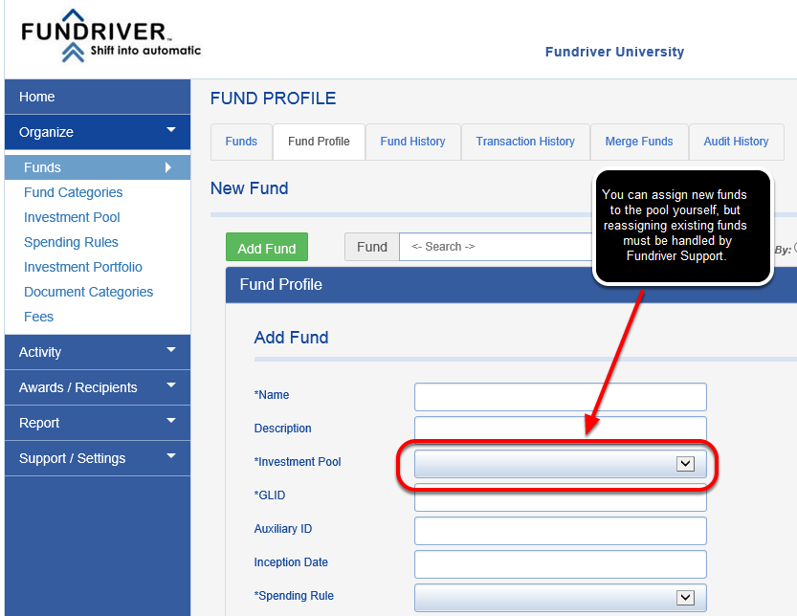Open Transaction History tab
The image size is (797, 616).
coord(525,142)
